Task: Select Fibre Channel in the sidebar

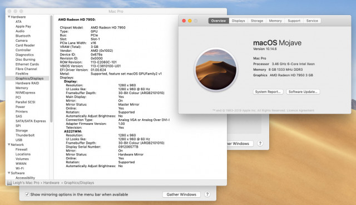Action: click(x=26, y=69)
